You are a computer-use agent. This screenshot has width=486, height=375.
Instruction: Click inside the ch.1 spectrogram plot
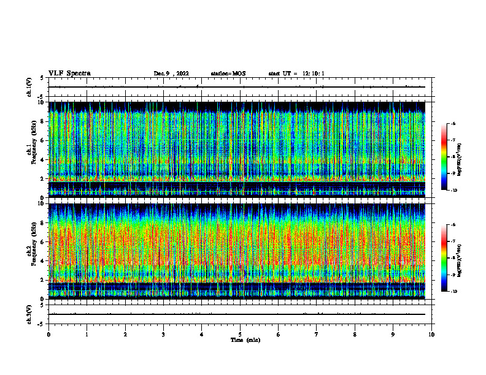point(237,150)
